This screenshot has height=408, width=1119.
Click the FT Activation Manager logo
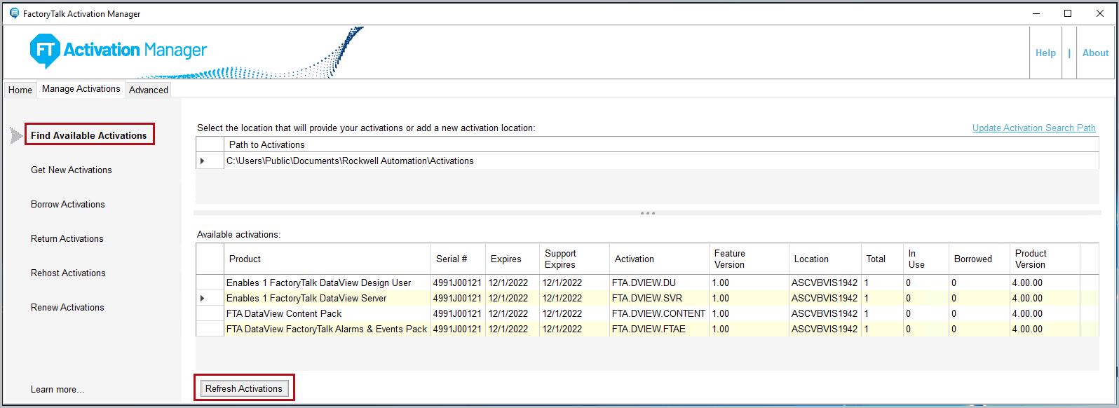[x=118, y=51]
